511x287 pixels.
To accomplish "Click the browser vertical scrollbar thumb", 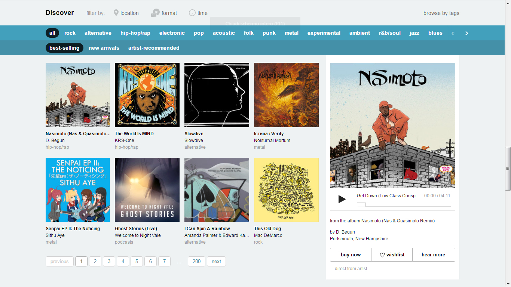I will 508,168.
